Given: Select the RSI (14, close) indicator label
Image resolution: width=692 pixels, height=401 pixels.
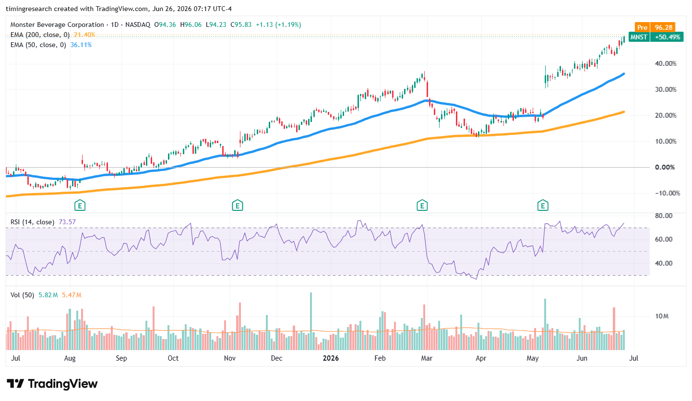Looking at the screenshot, I should tap(32, 222).
